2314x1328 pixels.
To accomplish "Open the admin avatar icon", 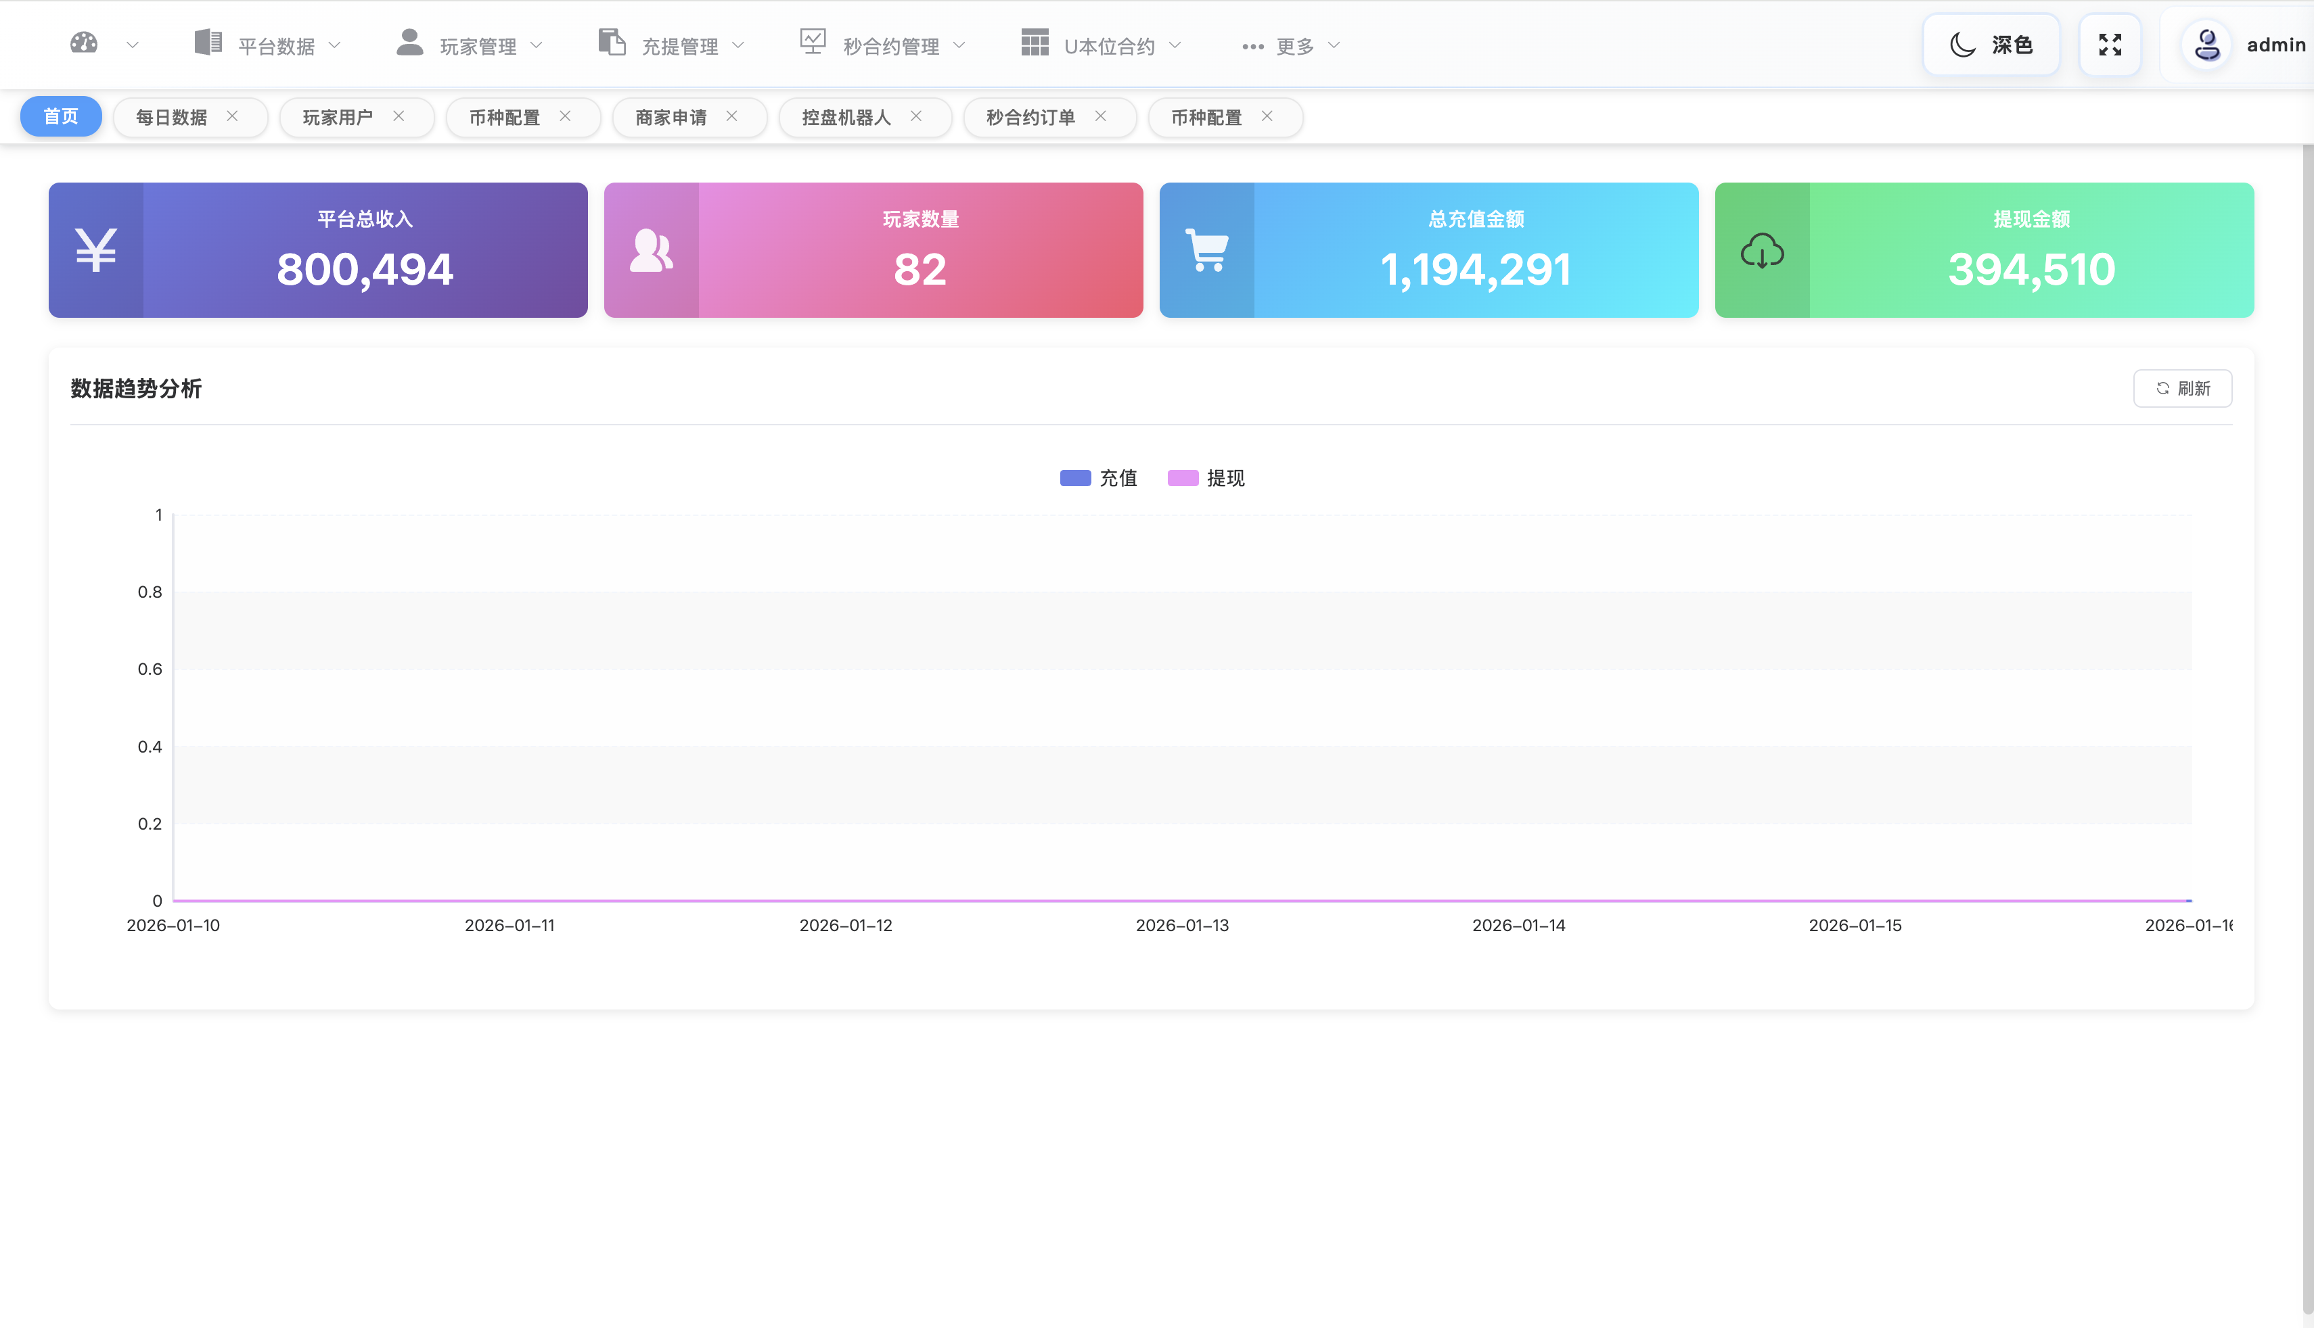I will point(2206,43).
